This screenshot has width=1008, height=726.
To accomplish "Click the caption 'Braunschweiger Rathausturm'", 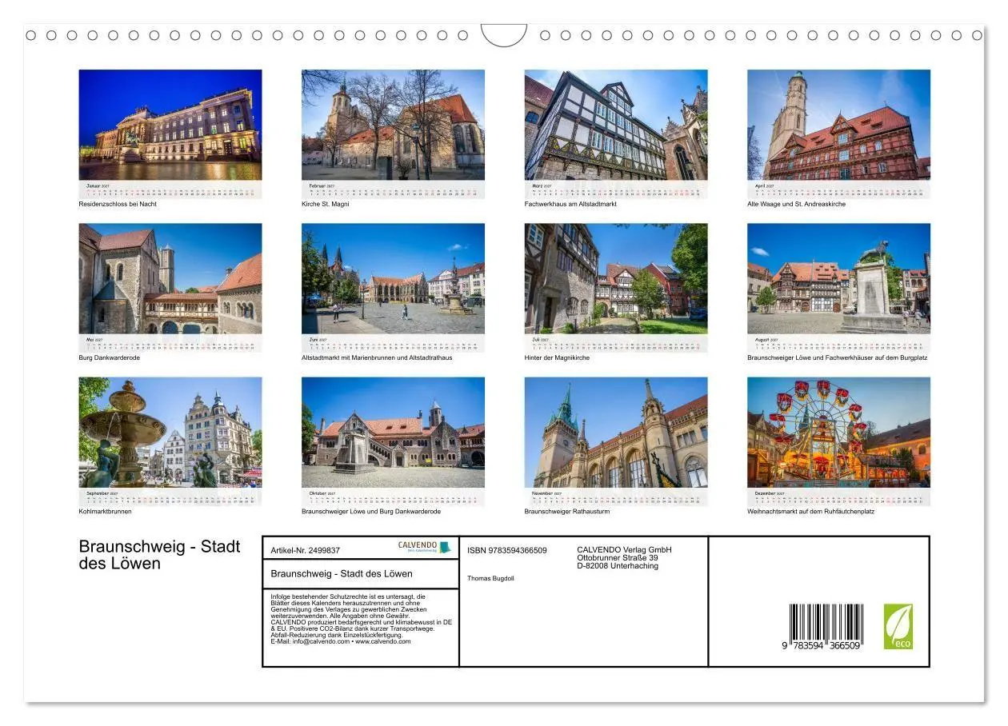I will click(x=567, y=511).
